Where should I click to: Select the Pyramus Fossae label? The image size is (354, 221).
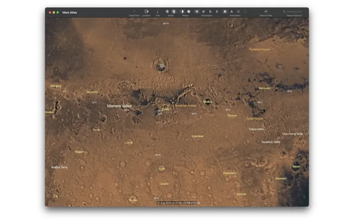pos(259,50)
